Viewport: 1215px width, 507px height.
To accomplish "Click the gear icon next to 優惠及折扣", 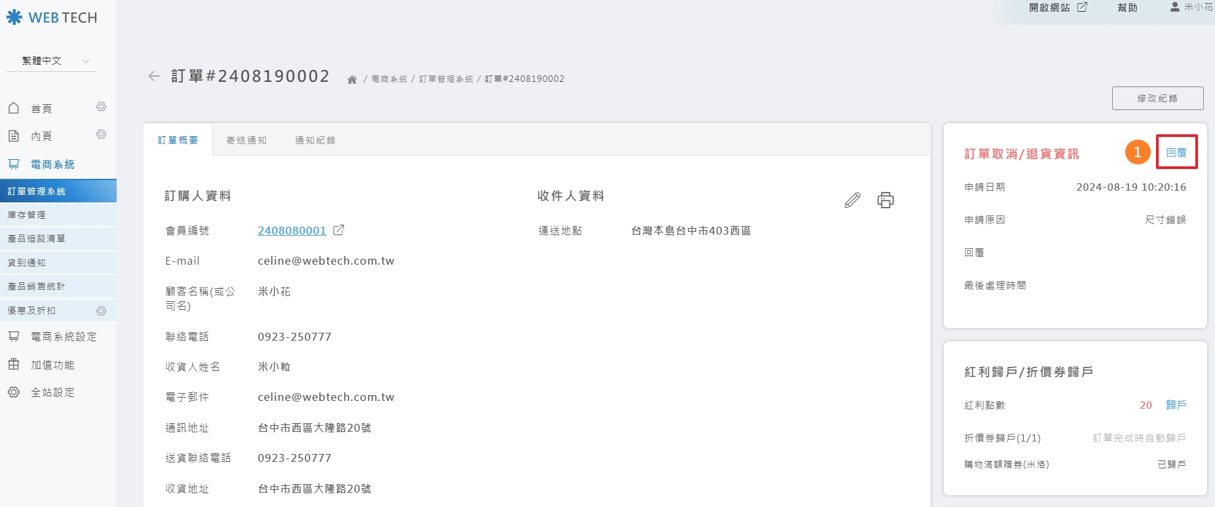I will coord(101,310).
